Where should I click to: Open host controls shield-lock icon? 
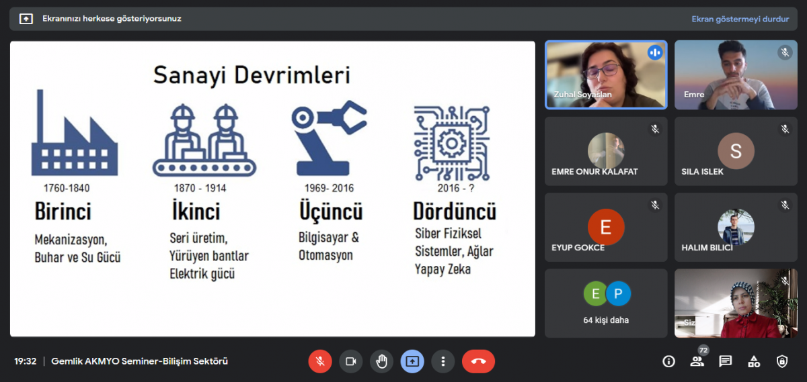(782, 361)
